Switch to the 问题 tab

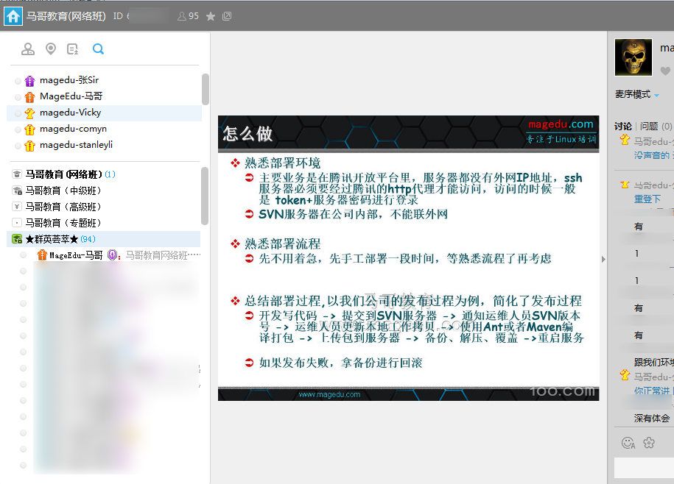coord(649,127)
